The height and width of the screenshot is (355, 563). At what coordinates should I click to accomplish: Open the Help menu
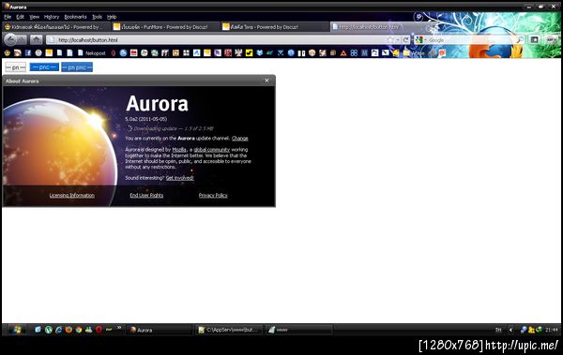tap(112, 17)
